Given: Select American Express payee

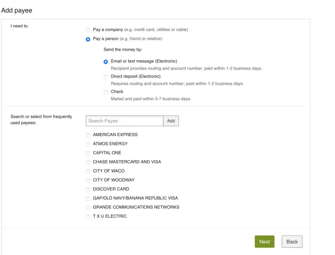Looking at the screenshot, I should [88, 135].
